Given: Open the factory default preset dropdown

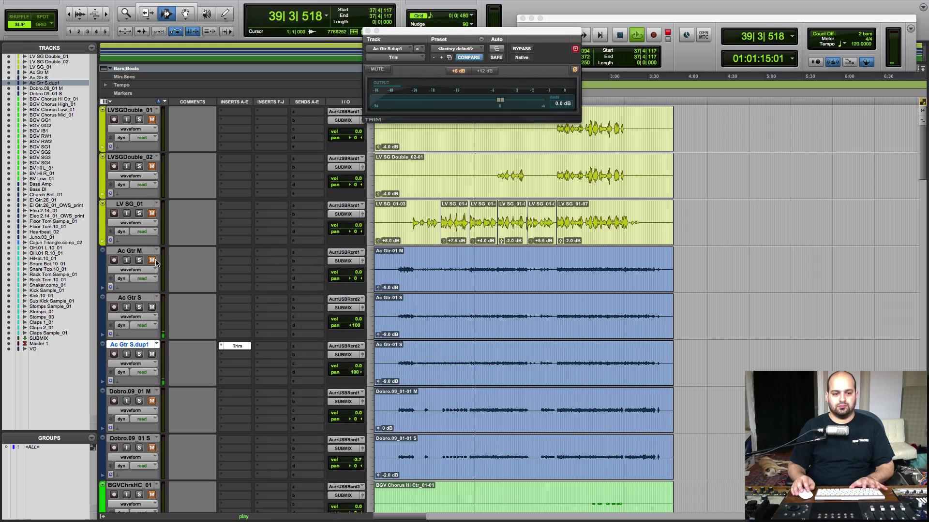Looking at the screenshot, I should 457,49.
